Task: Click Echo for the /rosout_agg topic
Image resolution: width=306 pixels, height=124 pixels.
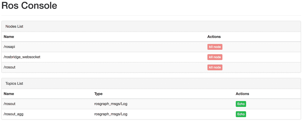Action: pos(241,114)
